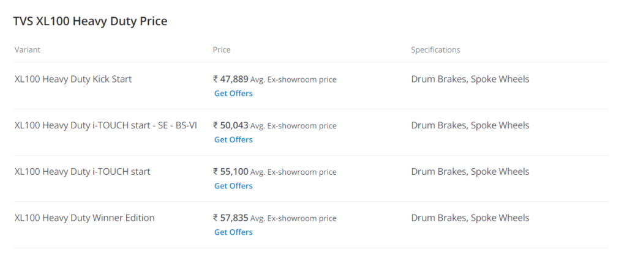Image resolution: width=627 pixels, height=258 pixels.
Task: Click Kick Start's Drum Brakes, Spoke Wheels specs
Action: pyautogui.click(x=470, y=79)
